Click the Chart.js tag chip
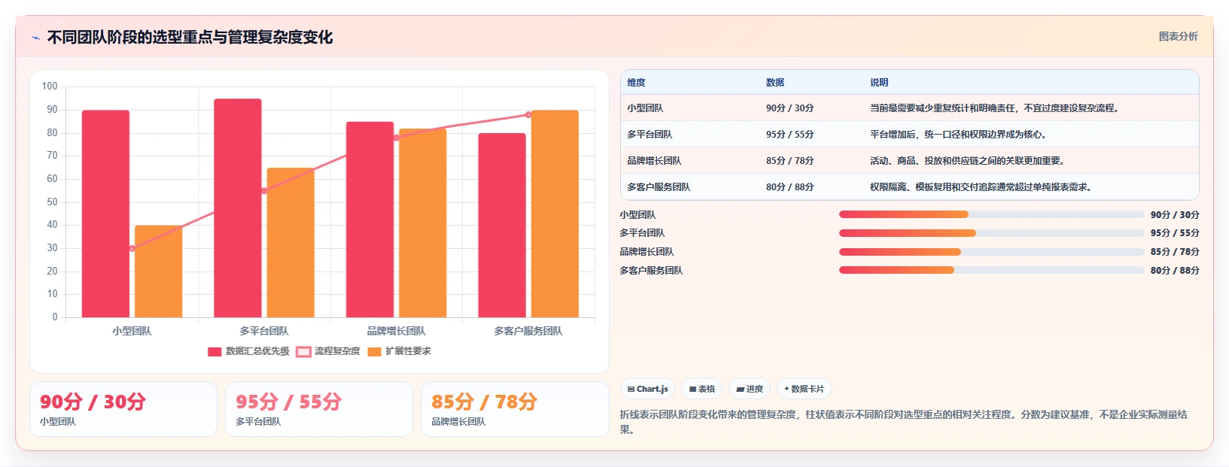This screenshot has width=1229, height=467. tap(647, 389)
